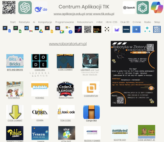
Task: Select the Druk 3D menu item
Action: [125, 22]
